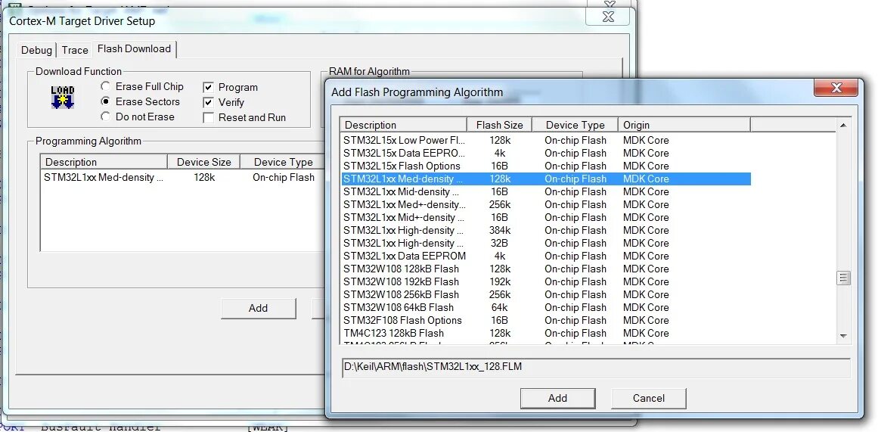Select the STM32L1xx High-density 384k row
878x432 pixels.
pyautogui.click(x=546, y=230)
